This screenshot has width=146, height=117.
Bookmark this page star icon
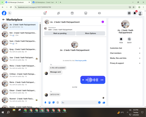click(x=133, y=7)
